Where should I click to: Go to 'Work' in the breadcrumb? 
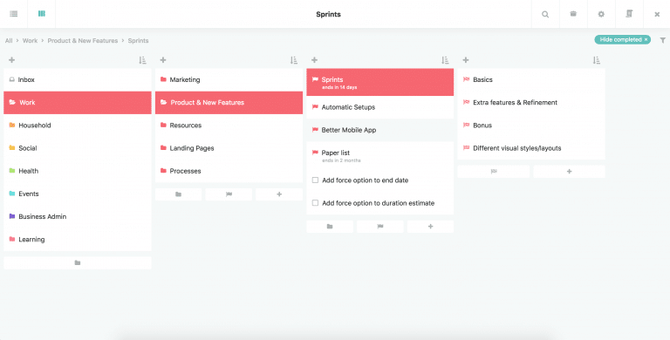click(30, 41)
